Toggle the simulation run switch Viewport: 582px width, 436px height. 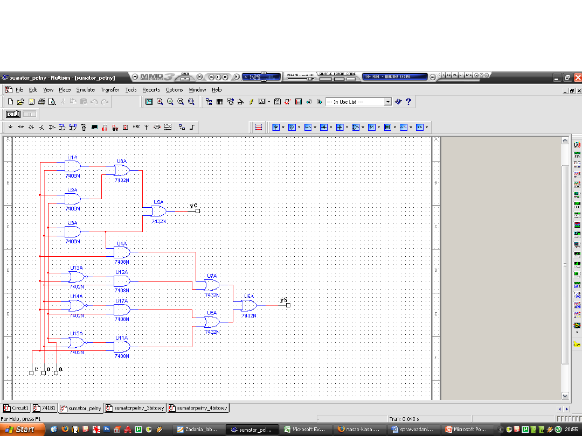click(13, 114)
